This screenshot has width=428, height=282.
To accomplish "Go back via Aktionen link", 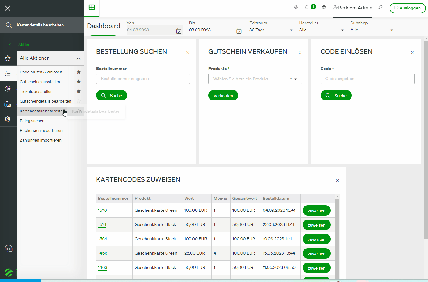I will click(x=26, y=44).
